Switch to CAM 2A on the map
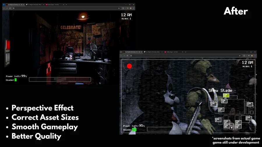Image resolution: width=262 pixels, height=147 pixels. (227, 122)
